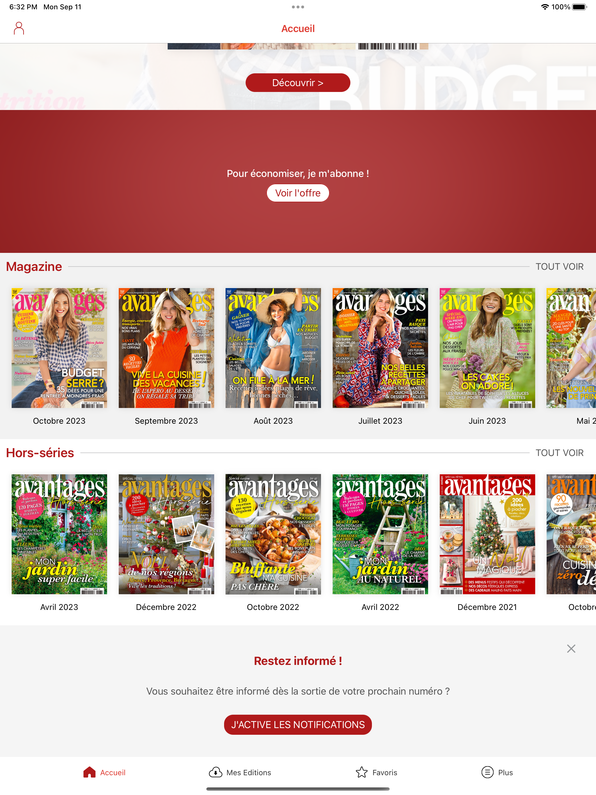Tap the Magazine section heading

tap(34, 267)
